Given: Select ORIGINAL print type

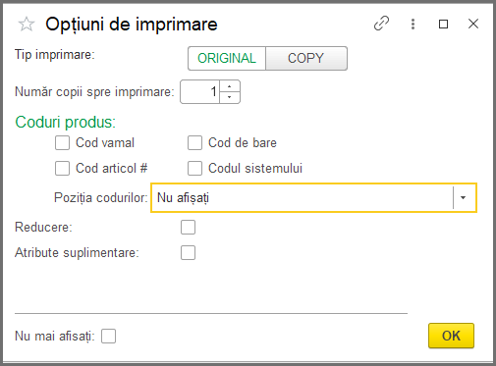Looking at the screenshot, I should pos(227,58).
